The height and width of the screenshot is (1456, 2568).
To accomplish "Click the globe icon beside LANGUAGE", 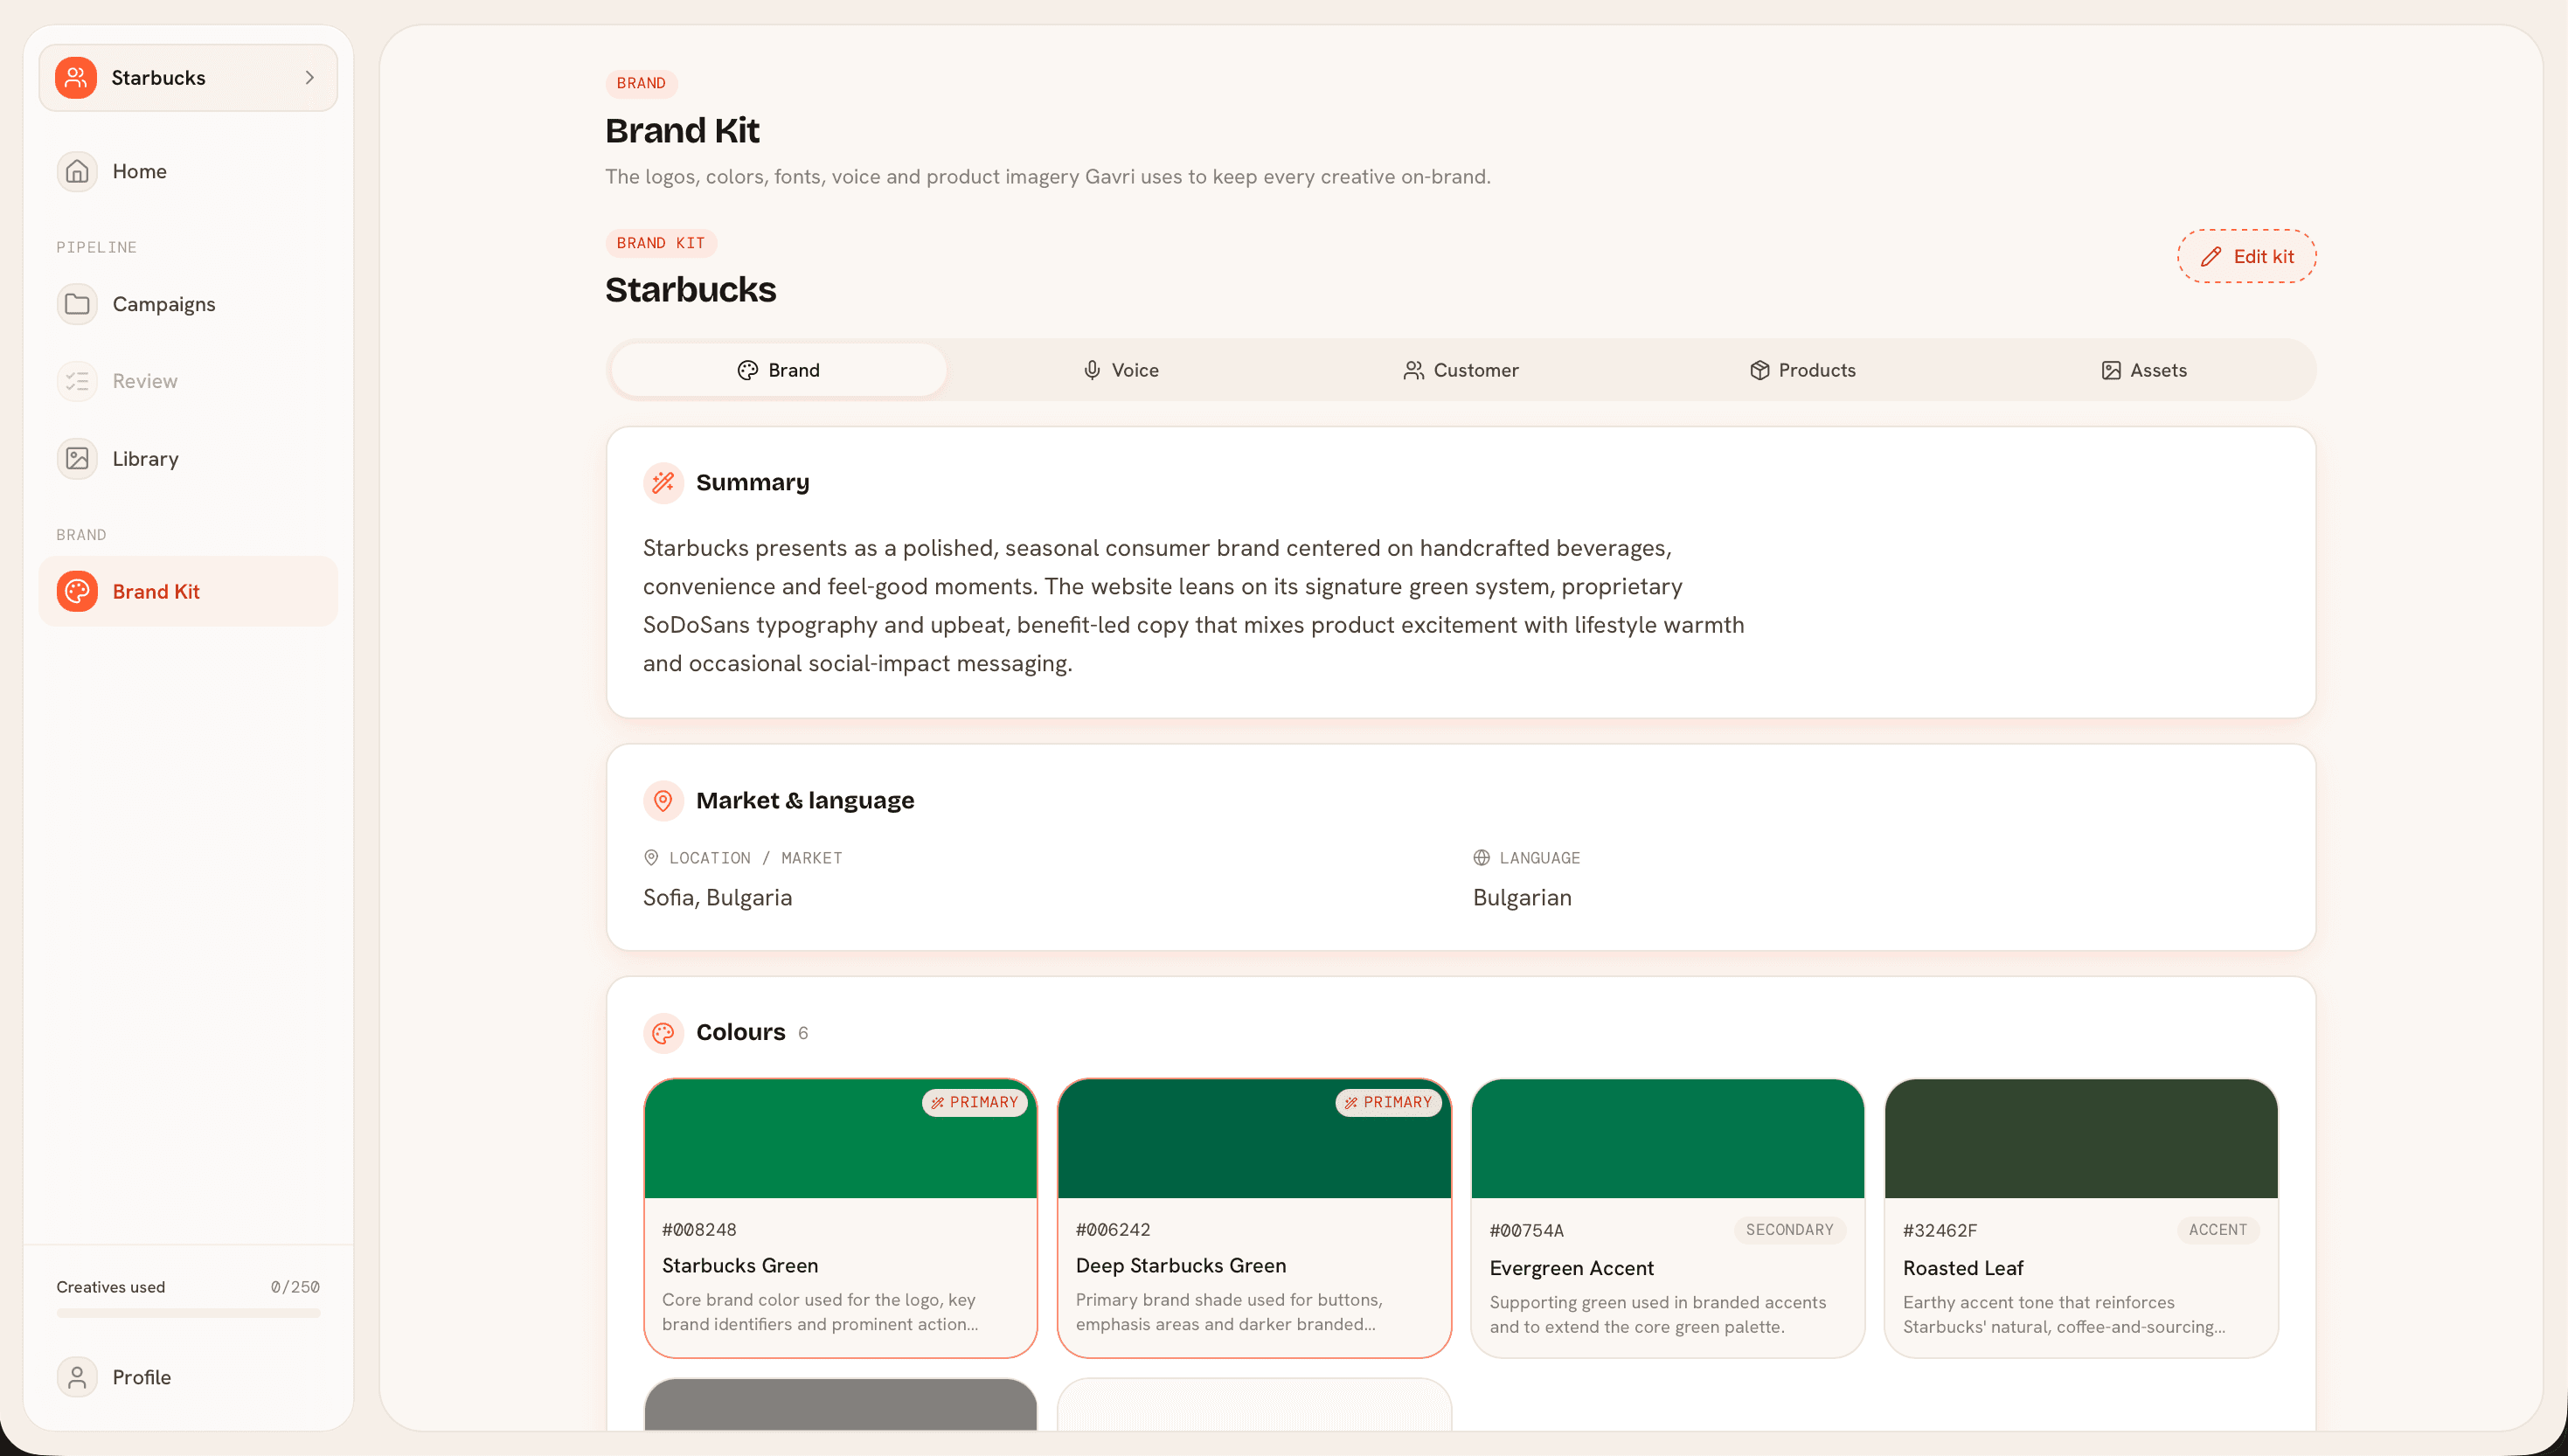I will point(1481,858).
